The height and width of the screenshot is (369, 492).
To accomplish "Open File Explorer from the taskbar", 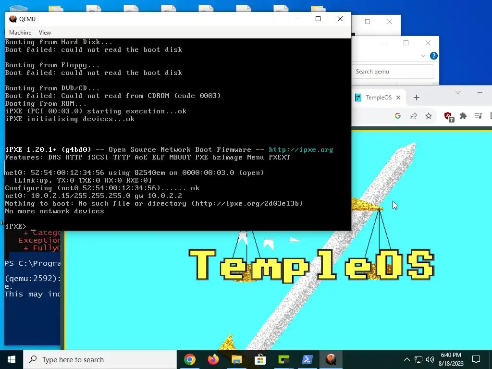I will (x=236, y=359).
